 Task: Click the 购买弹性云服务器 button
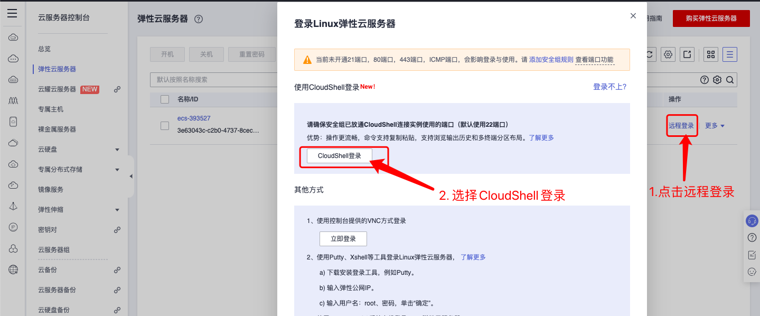pos(711,18)
